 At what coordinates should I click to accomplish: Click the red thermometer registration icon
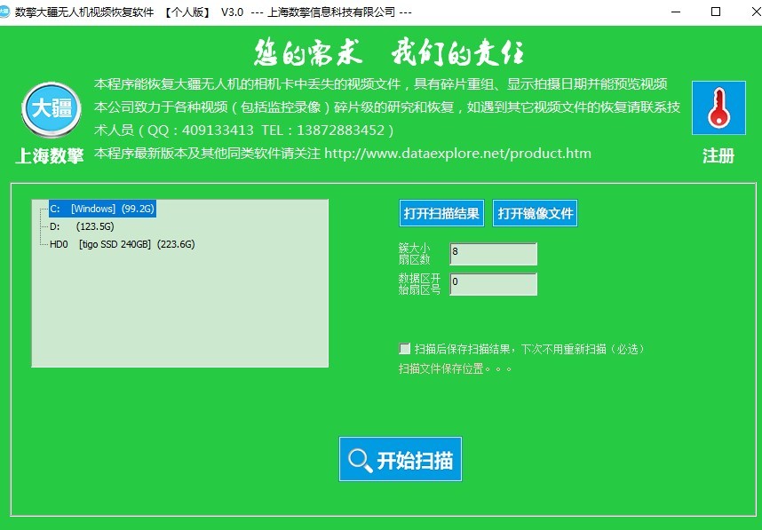tap(718, 108)
